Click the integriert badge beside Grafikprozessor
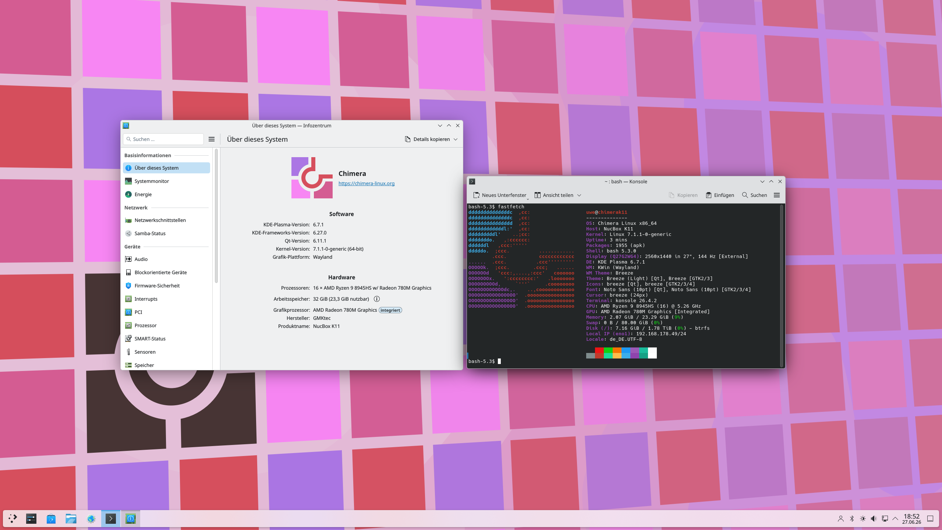This screenshot has width=942, height=530. [390, 310]
